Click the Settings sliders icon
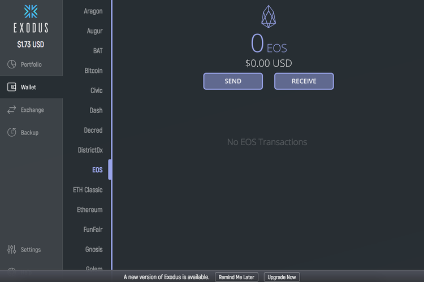The width and height of the screenshot is (424, 282). pyautogui.click(x=11, y=249)
